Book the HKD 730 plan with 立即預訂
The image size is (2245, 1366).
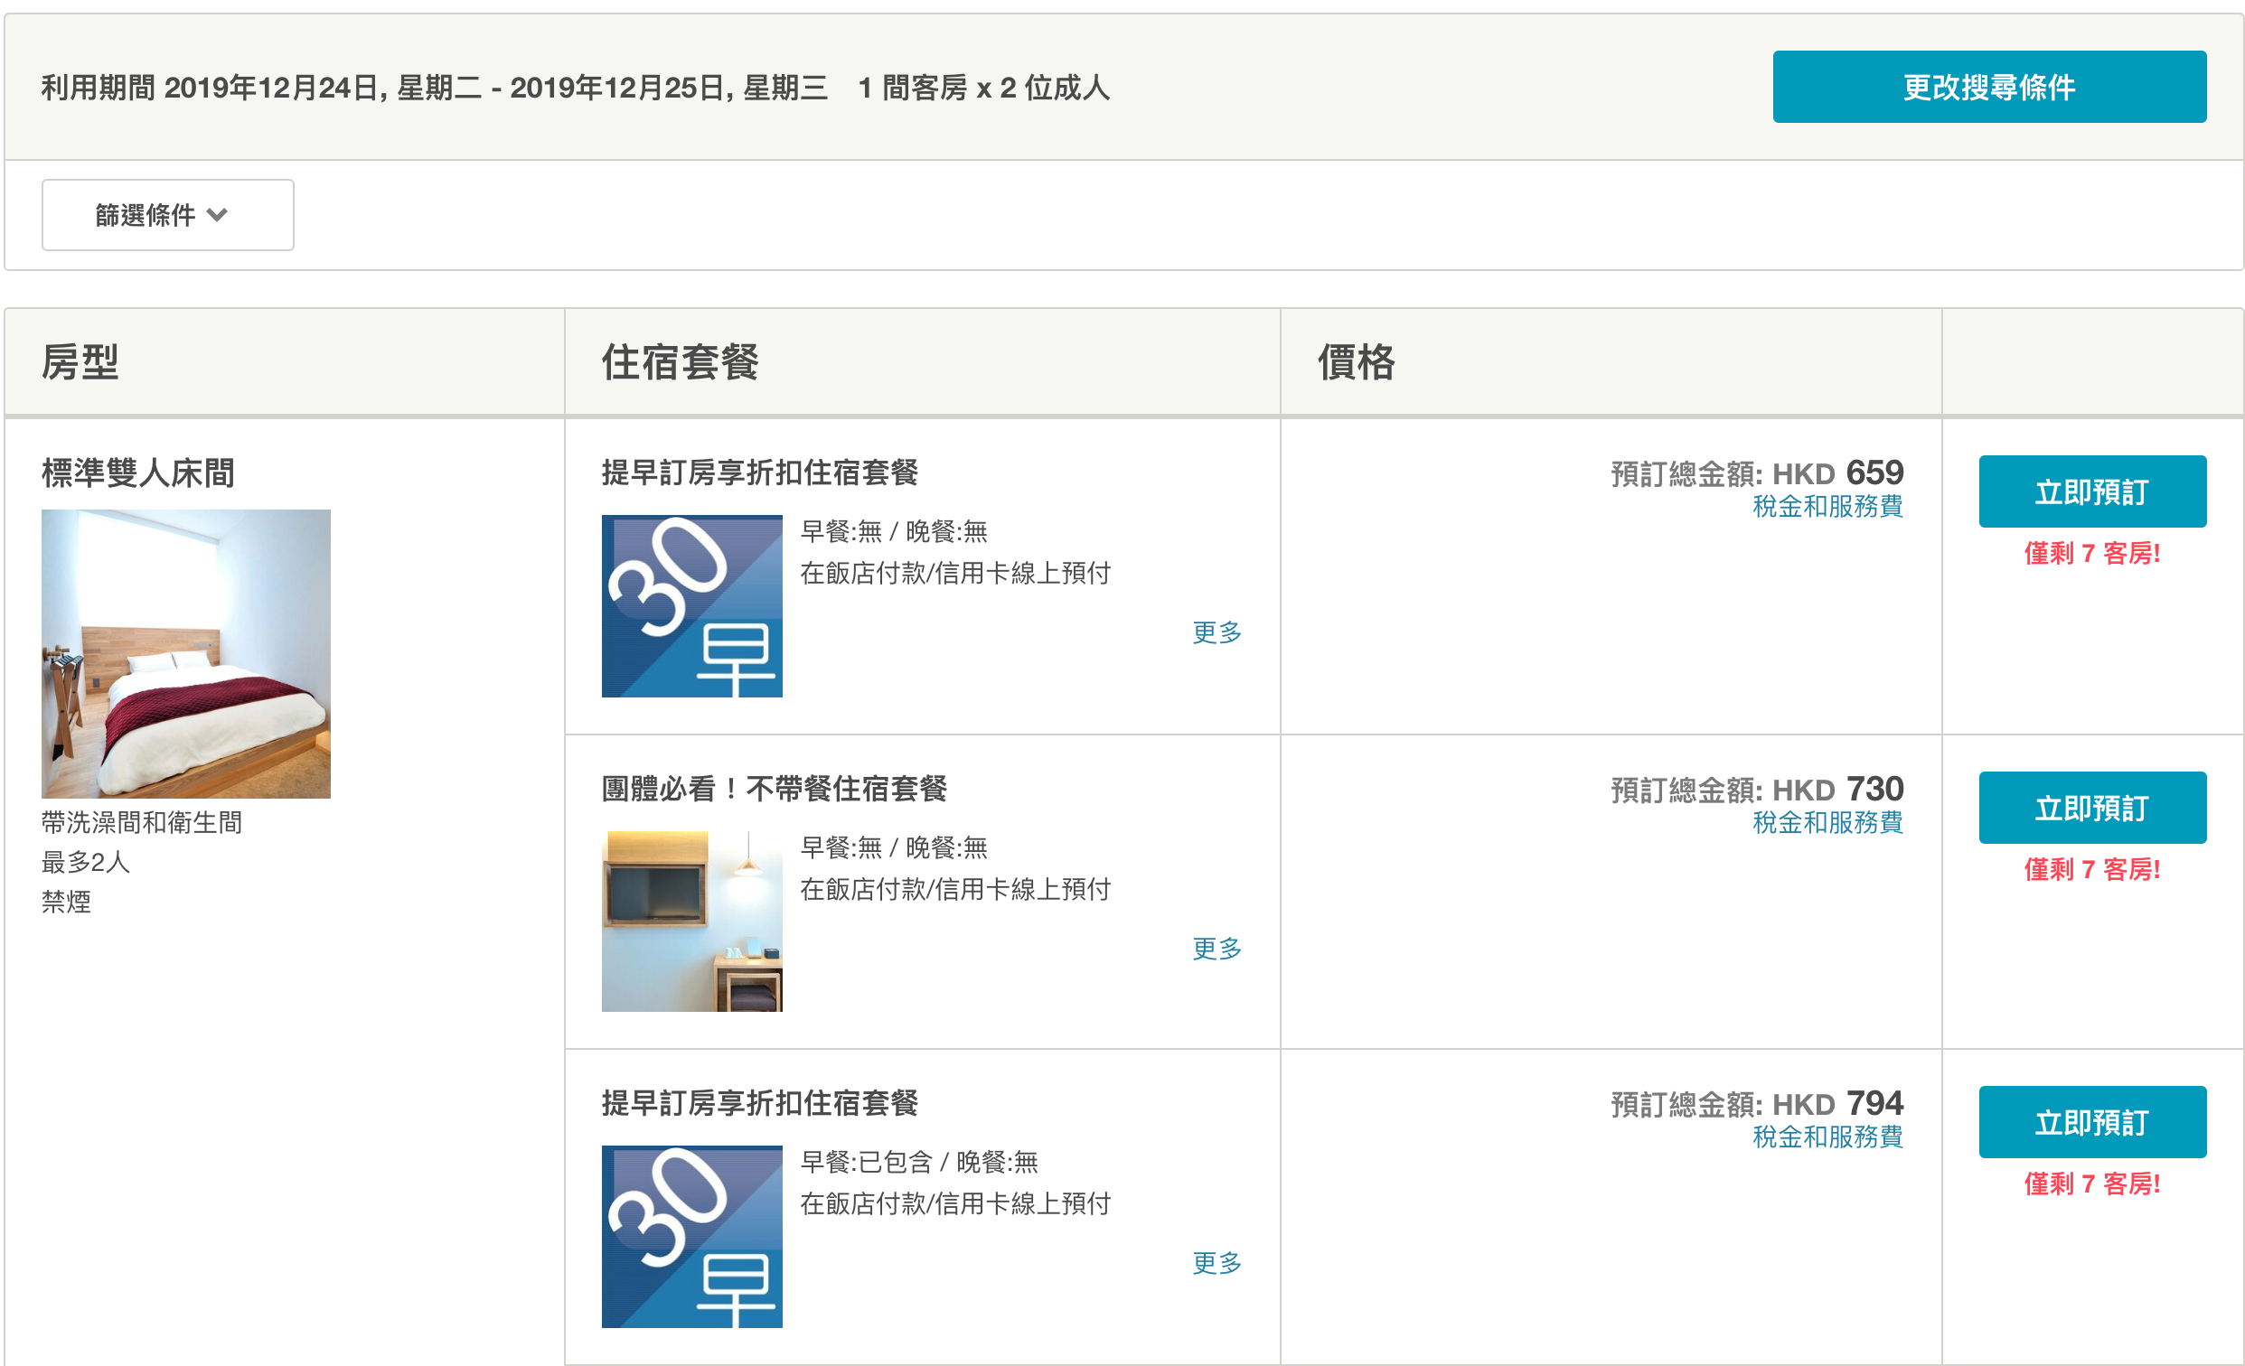(x=2092, y=808)
